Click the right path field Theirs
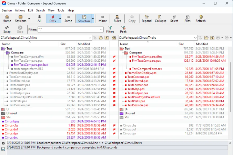This screenshot has width=233, height=155. point(156,38)
